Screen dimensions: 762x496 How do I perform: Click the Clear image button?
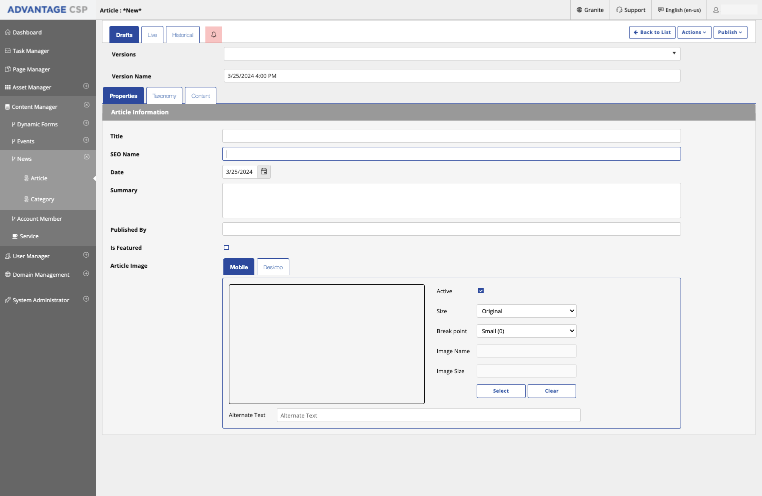[552, 391]
